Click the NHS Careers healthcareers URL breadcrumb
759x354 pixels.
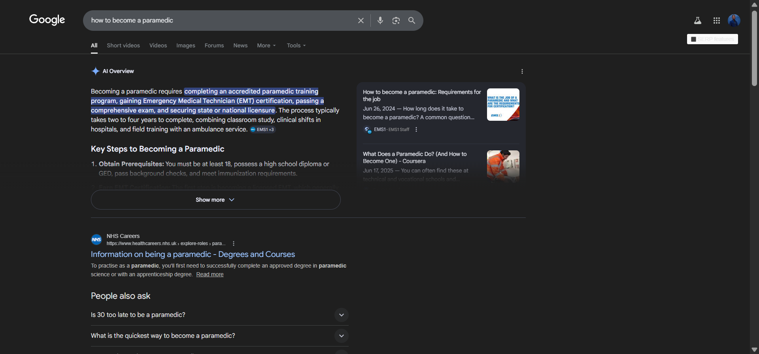pyautogui.click(x=166, y=243)
